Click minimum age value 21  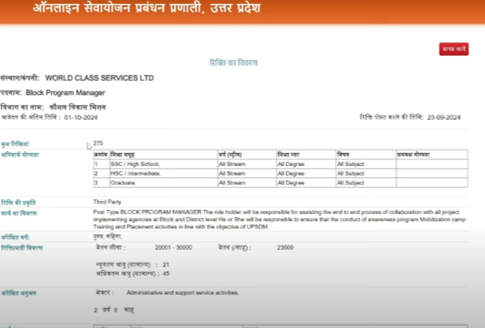tap(165, 265)
